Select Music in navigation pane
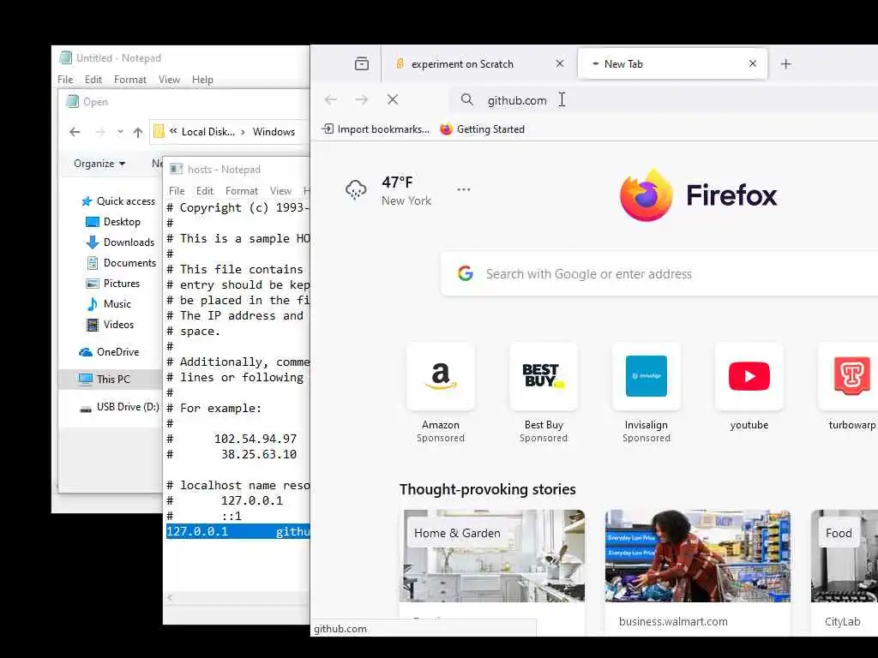The width and height of the screenshot is (878, 658). 108,304
